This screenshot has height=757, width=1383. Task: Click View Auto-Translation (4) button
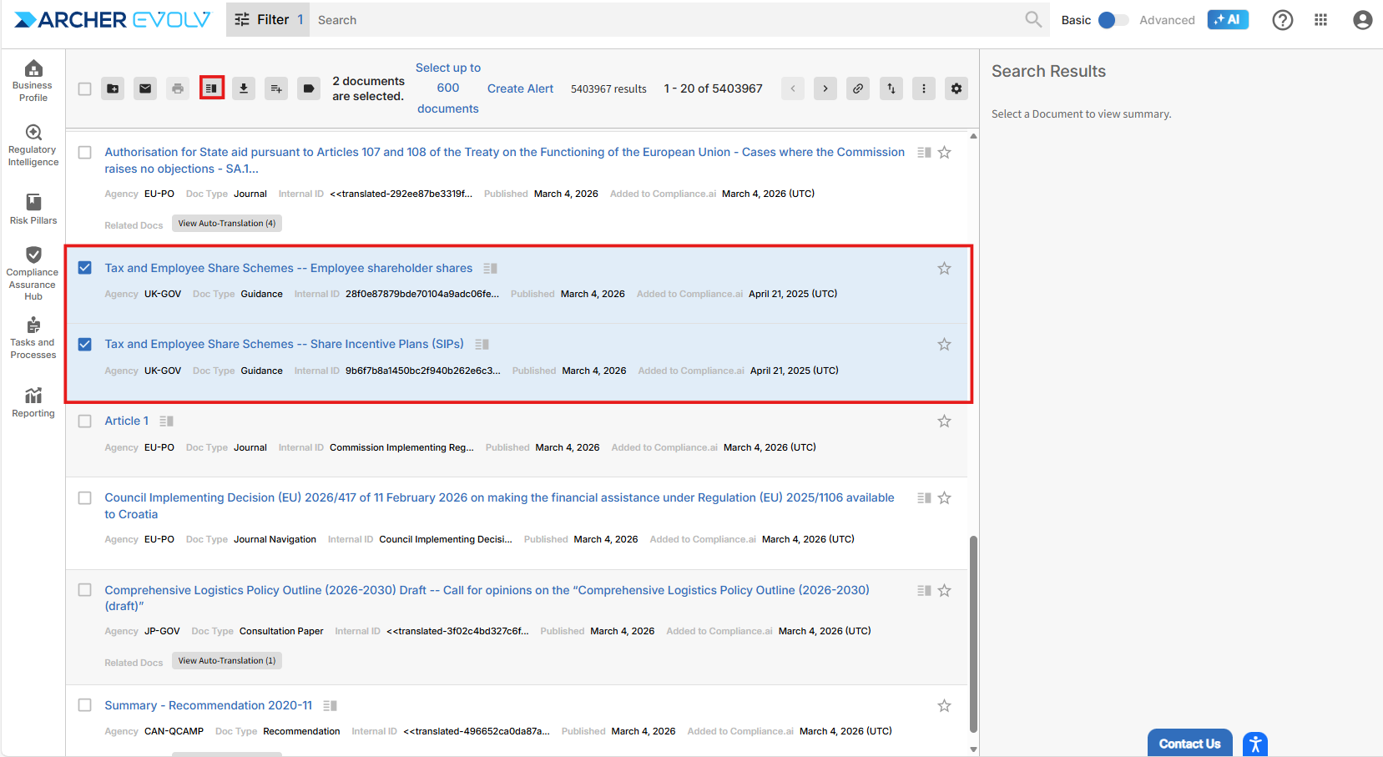click(x=227, y=224)
